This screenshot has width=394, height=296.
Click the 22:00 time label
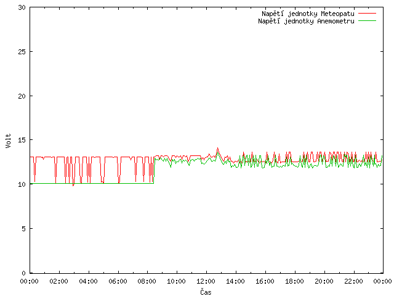tap(353, 281)
